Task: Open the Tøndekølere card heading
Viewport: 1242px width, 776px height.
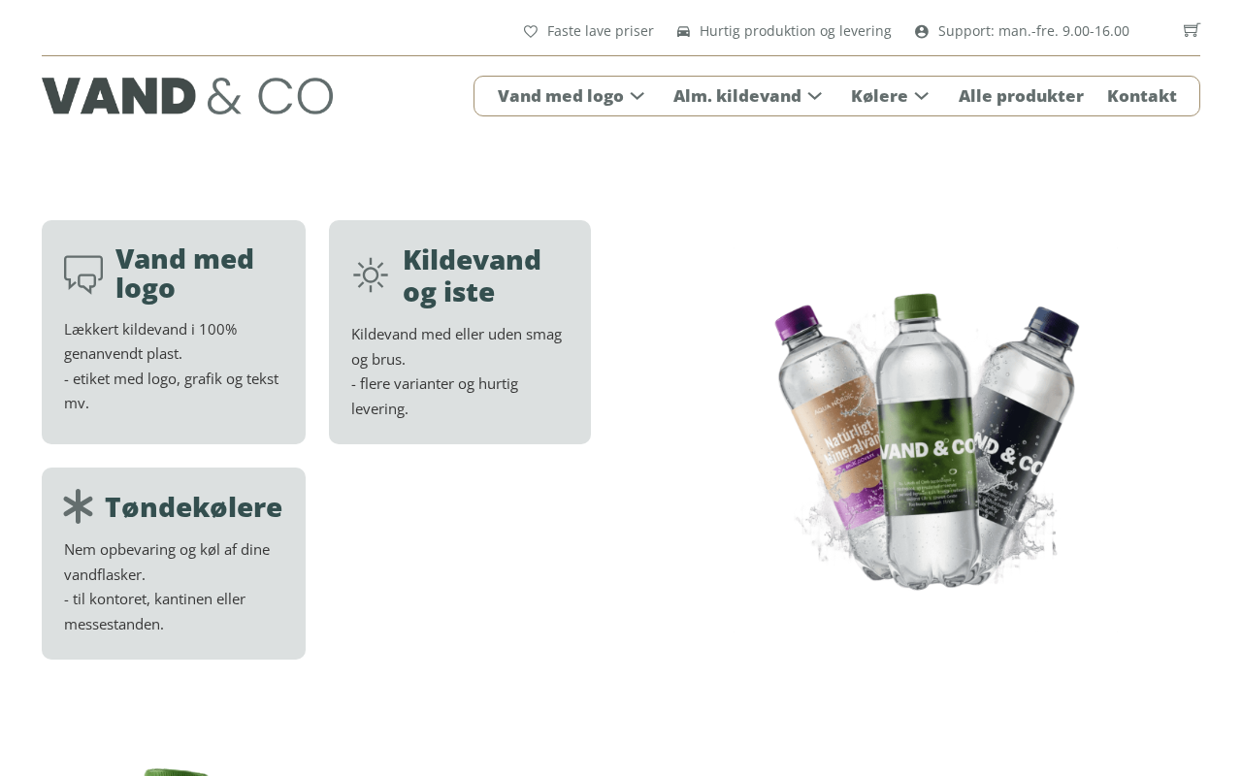Action: click(193, 507)
